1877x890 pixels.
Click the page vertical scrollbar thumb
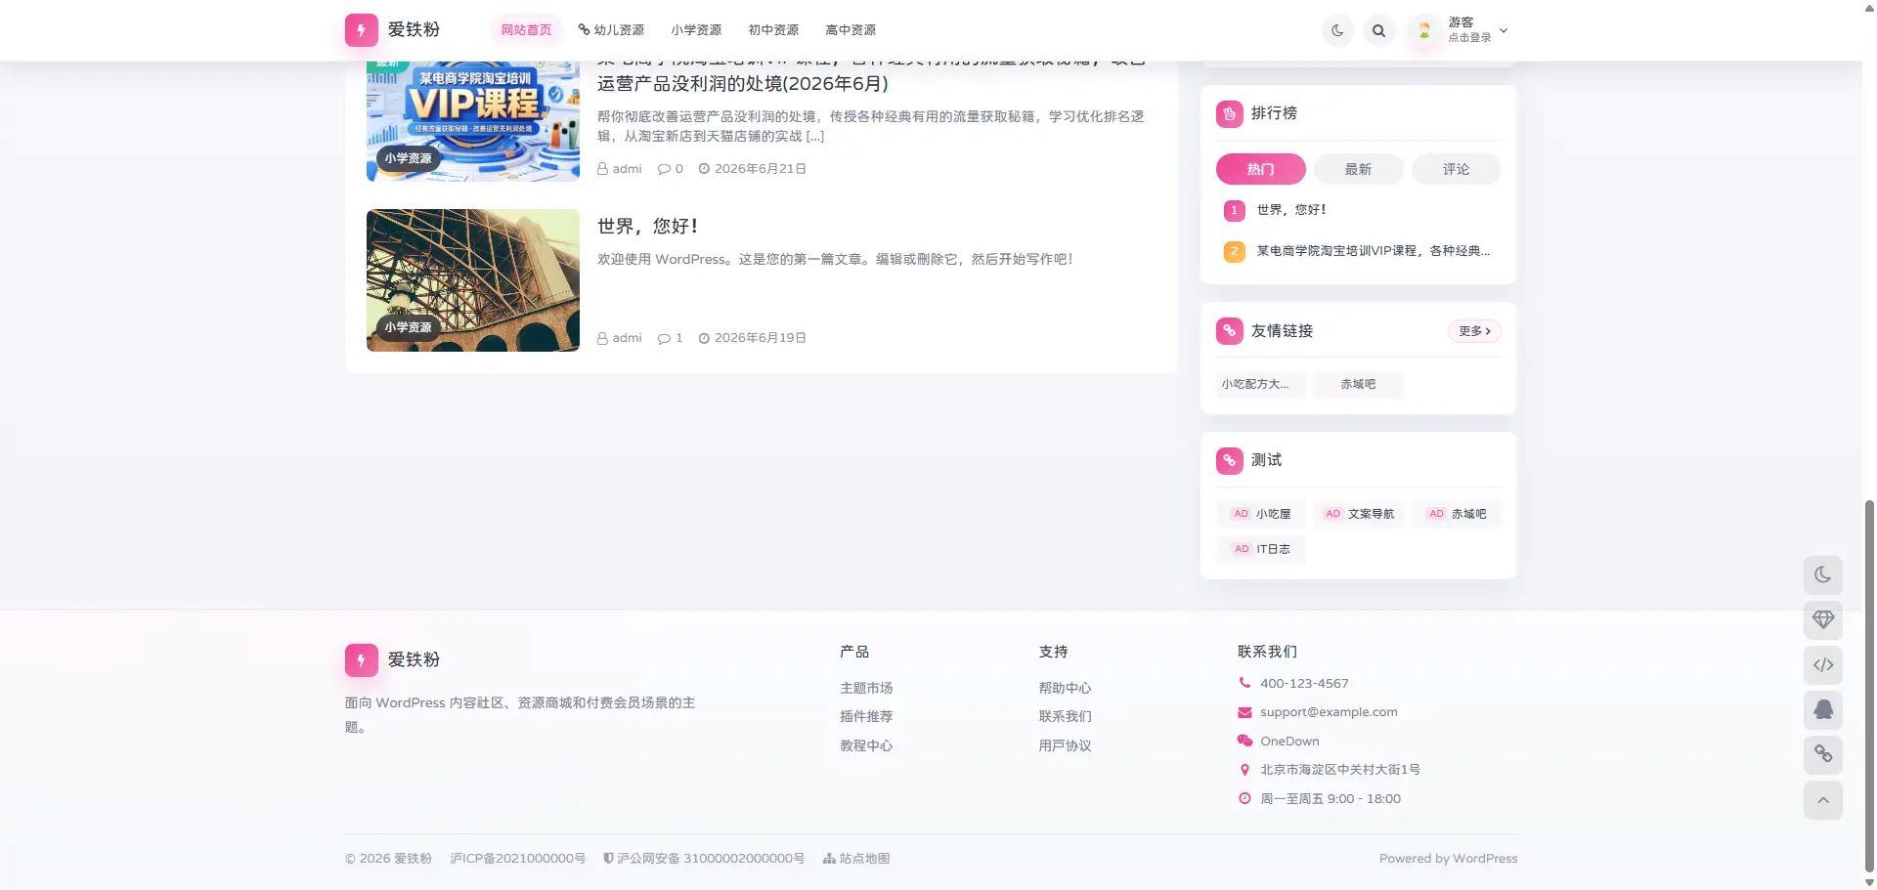(x=1869, y=685)
